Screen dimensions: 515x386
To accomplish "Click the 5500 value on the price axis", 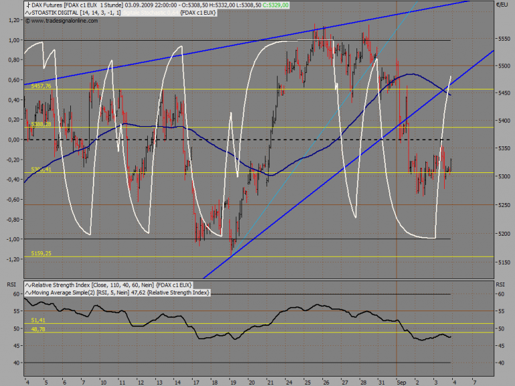I will click(504, 66).
